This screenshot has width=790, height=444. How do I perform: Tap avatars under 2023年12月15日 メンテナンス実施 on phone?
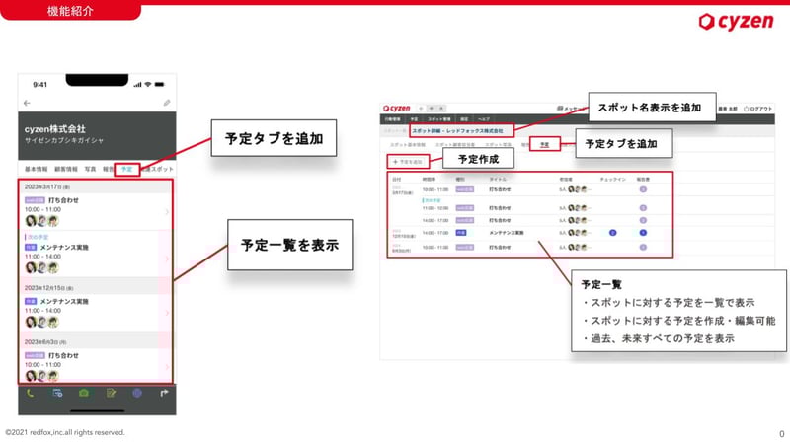[41, 322]
